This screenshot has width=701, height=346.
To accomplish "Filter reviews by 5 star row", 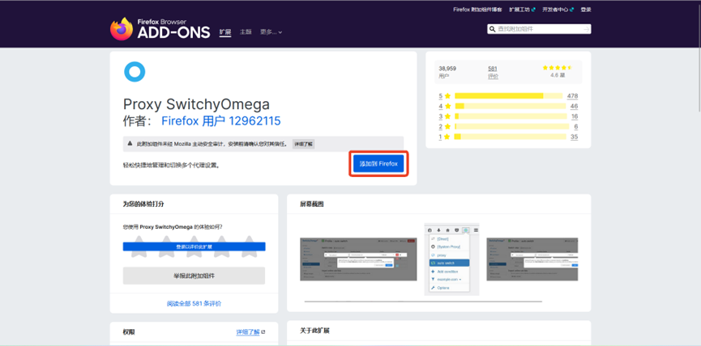I will pyautogui.click(x=508, y=96).
